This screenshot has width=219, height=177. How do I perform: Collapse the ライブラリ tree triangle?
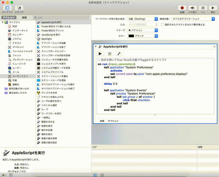[x=2, y=22]
